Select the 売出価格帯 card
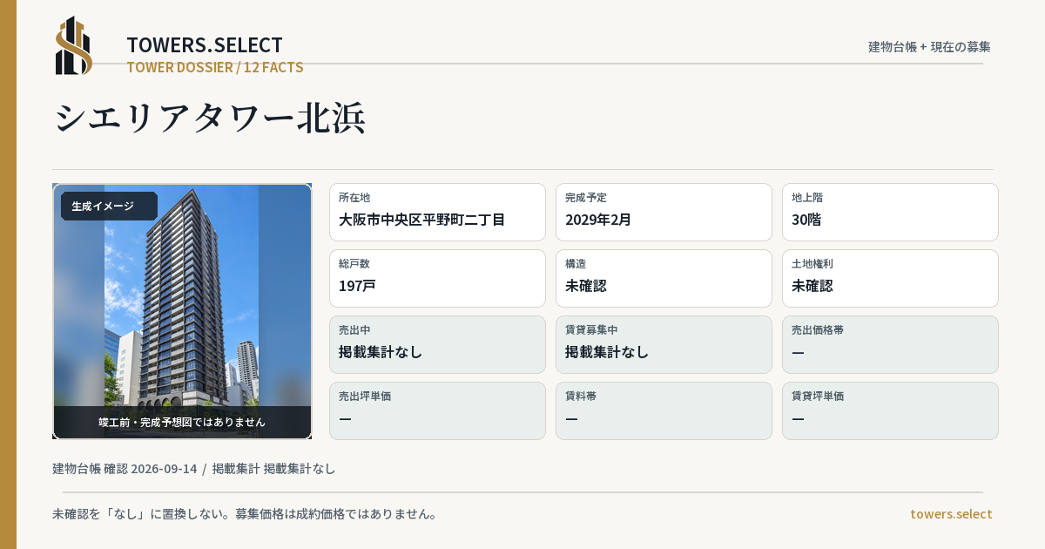 (890, 344)
